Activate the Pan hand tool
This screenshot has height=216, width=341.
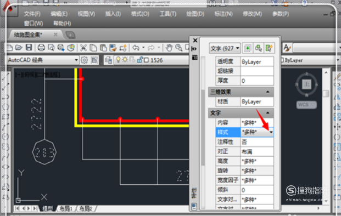pyautogui.click(x=169, y=48)
